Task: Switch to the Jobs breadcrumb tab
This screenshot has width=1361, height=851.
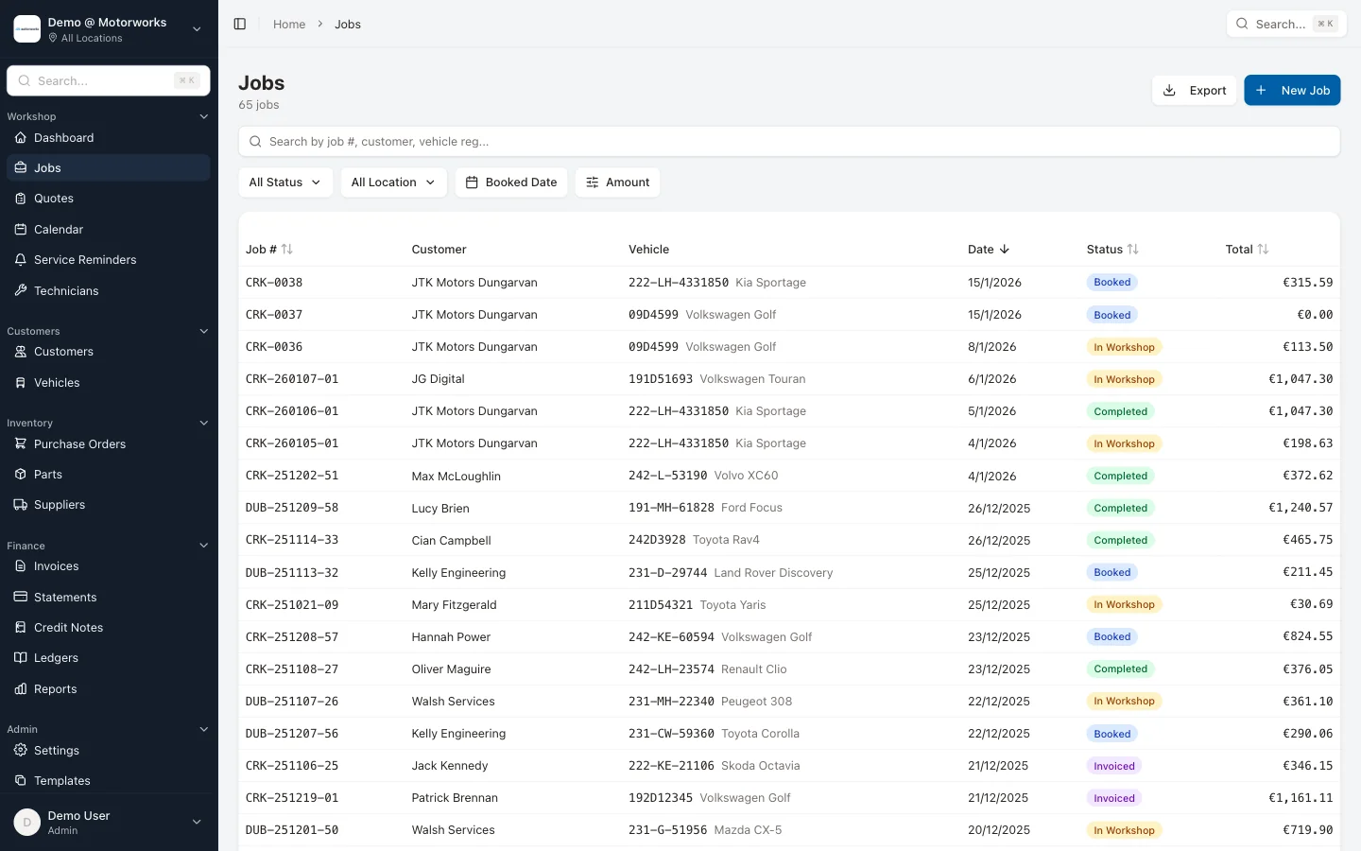Action: click(348, 24)
